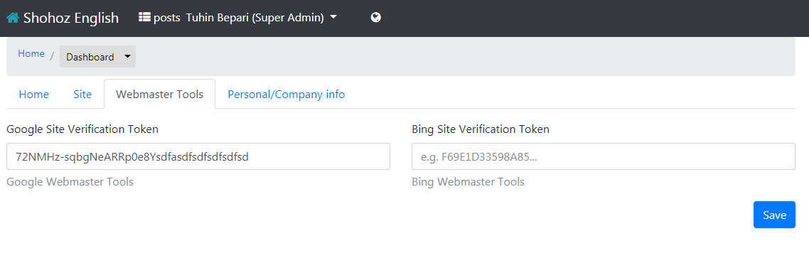809x268 pixels.
Task: Click the Bing Site Verification Token label
Action: 481,129
